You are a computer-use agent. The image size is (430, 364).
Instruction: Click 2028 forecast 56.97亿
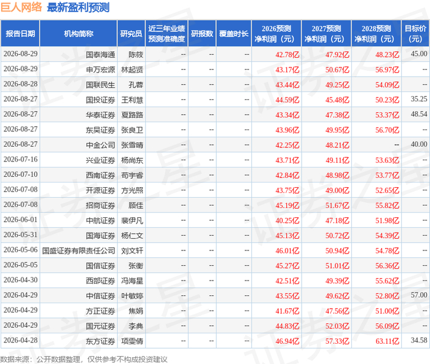387,69
